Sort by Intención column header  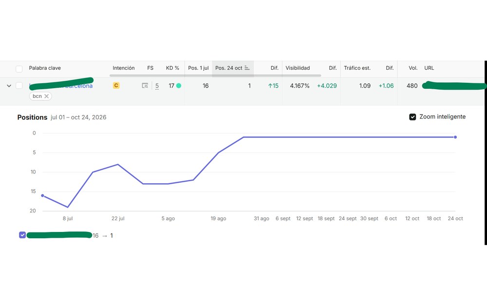pos(124,68)
